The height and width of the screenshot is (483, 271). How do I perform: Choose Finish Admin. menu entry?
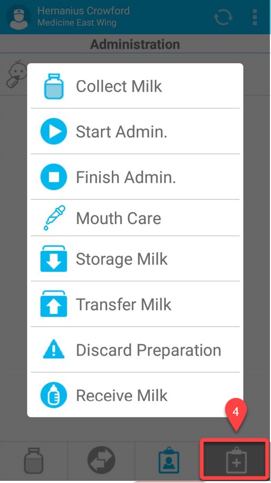(135, 177)
